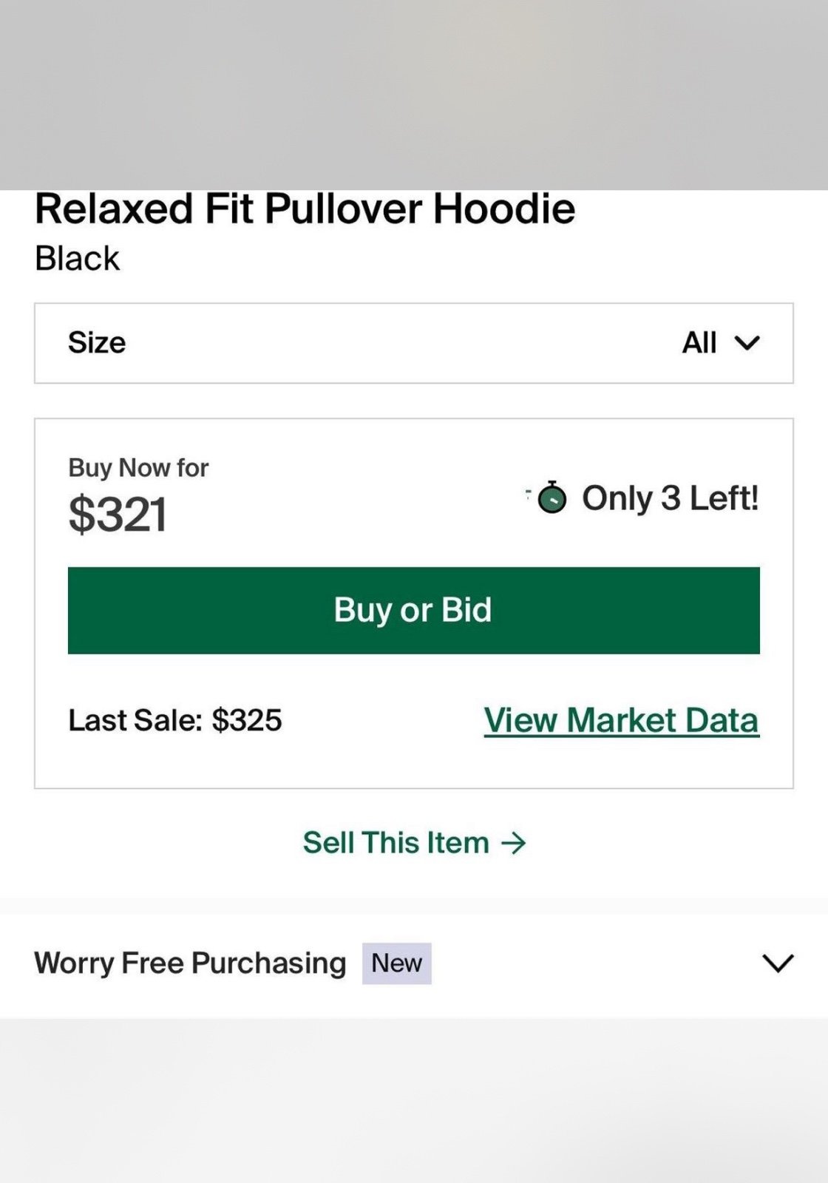Click the Relaxed Fit Pullover Hoodie title
Viewport: 828px width, 1183px height.
[x=305, y=209]
